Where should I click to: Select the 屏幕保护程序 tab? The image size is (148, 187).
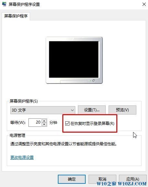[x=16, y=16]
